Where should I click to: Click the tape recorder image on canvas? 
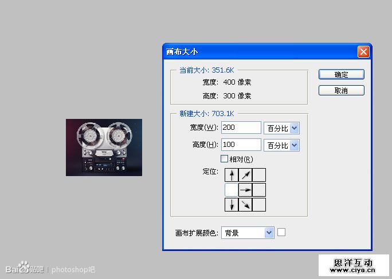pyautogui.click(x=104, y=147)
